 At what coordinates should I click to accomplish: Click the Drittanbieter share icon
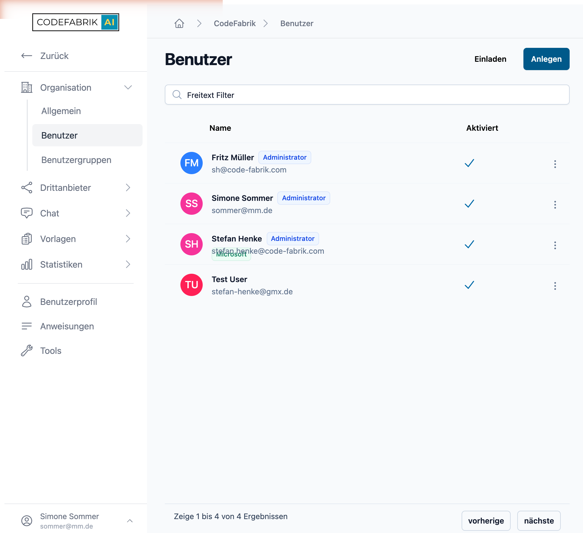click(x=27, y=188)
